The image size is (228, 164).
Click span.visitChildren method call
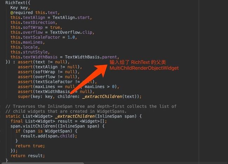coord(32,126)
